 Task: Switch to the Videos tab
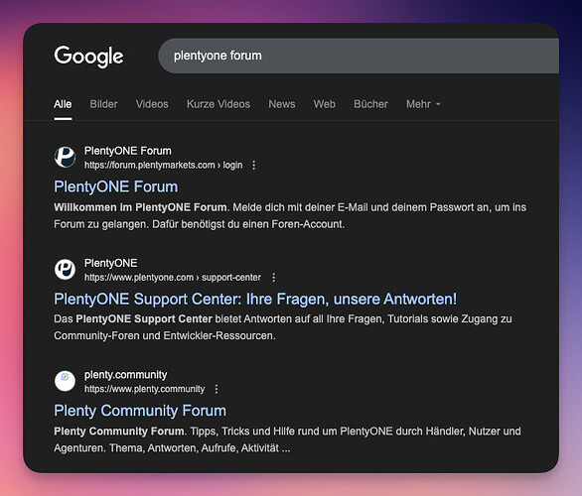click(152, 104)
